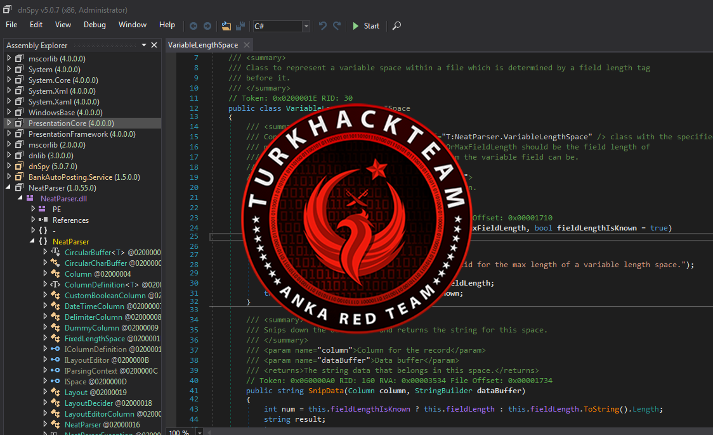
Task: Click the SnipData method name in code
Action: (x=326, y=391)
